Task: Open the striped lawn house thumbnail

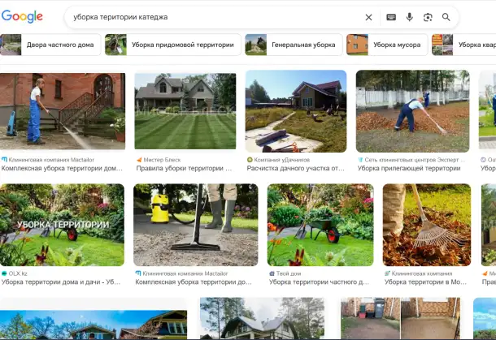Action: pos(185,111)
